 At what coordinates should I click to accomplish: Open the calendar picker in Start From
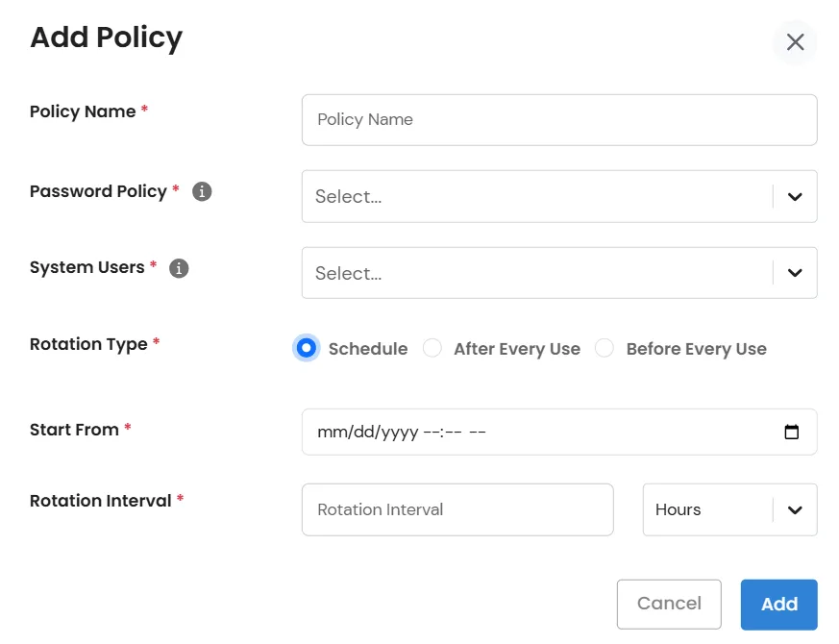coord(791,432)
